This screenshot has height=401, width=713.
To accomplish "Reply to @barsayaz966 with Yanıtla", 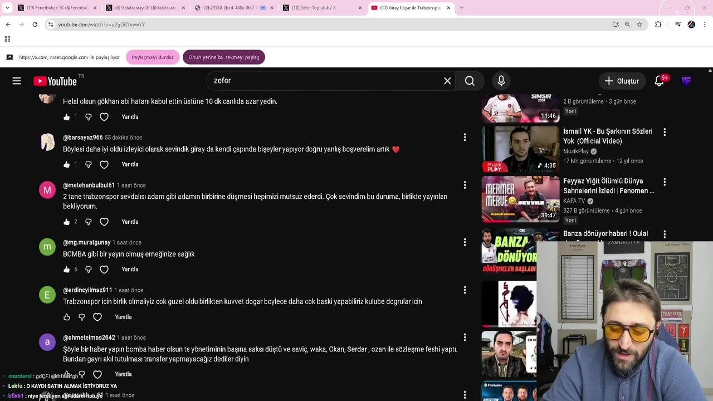I will 130,164.
